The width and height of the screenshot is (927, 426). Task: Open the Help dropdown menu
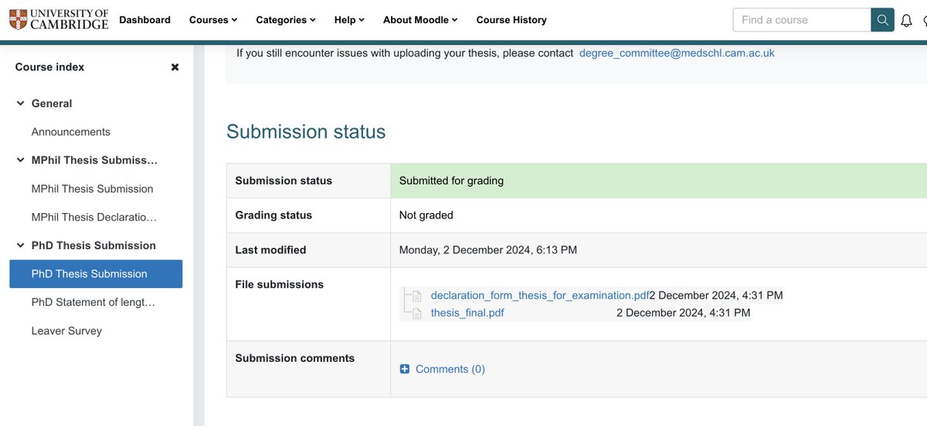pyautogui.click(x=349, y=20)
